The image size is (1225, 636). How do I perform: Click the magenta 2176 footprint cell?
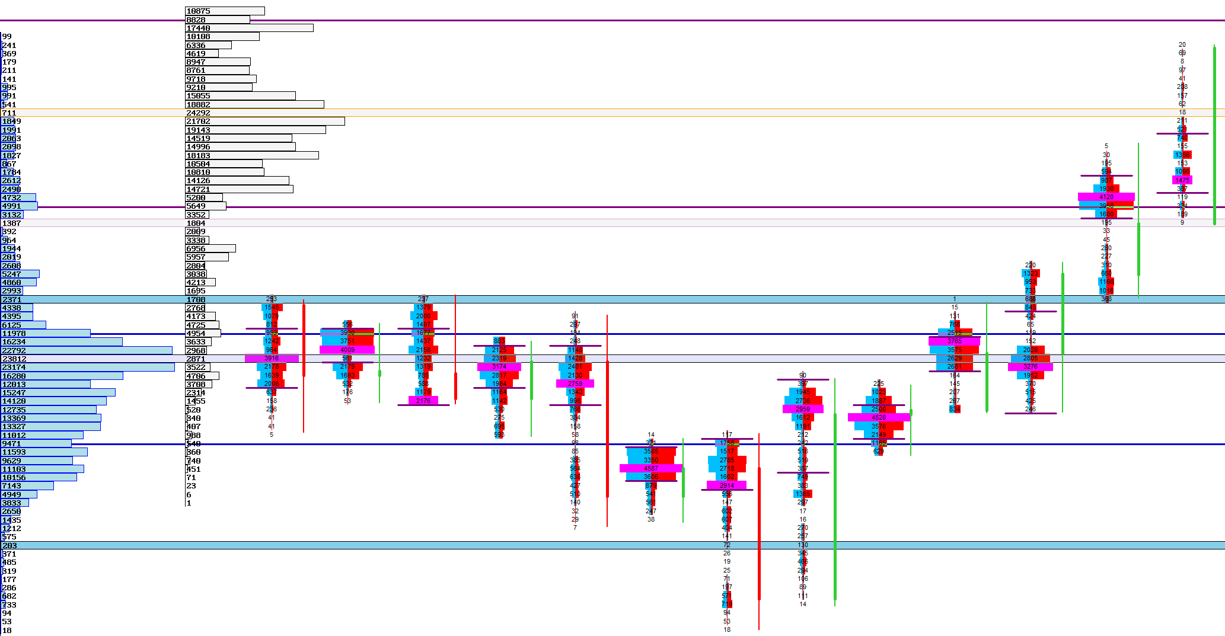[x=423, y=401]
